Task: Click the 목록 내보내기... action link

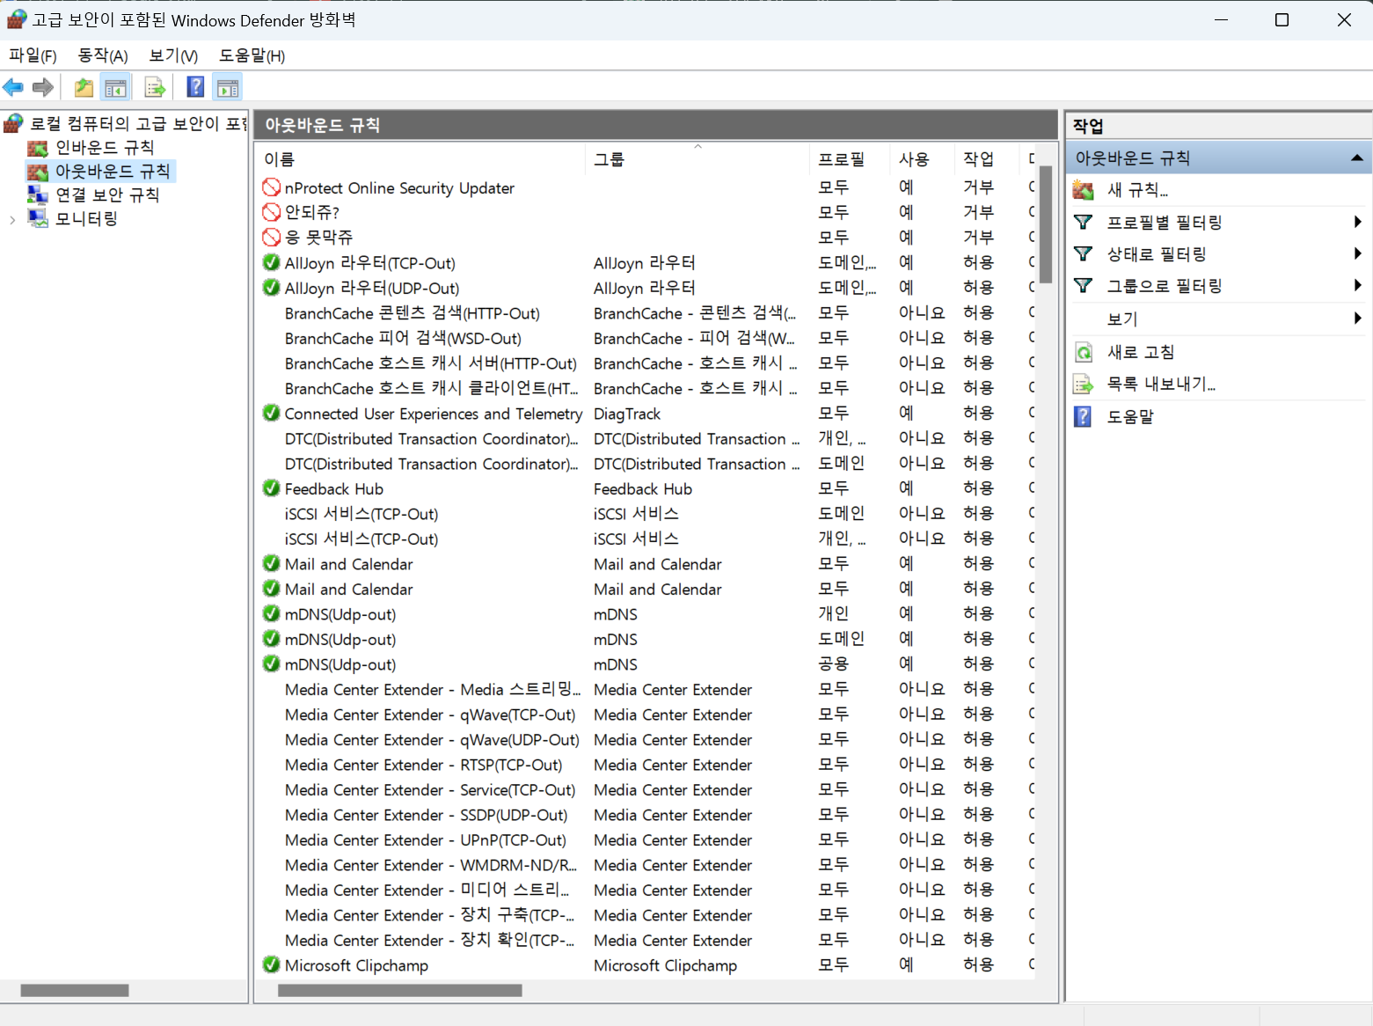Action: (x=1161, y=385)
